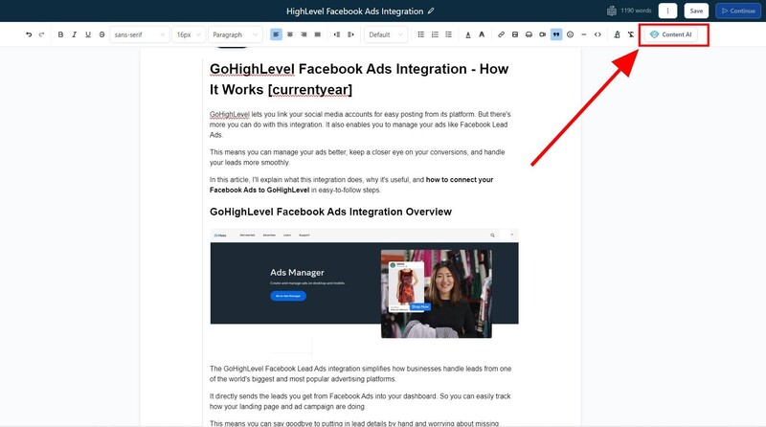The image size is (766, 427).
Task: Click the bold phrase 'how to connect your'
Action: pos(460,179)
